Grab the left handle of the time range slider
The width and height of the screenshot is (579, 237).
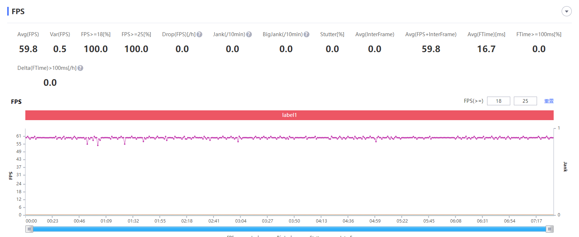[29, 229]
